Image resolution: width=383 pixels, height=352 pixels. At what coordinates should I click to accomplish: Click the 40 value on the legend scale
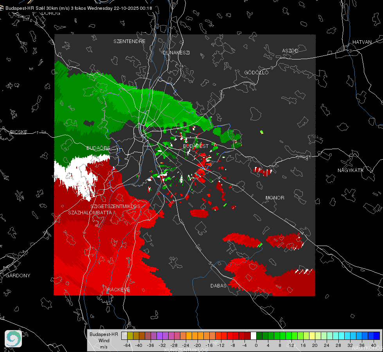coord(373,345)
